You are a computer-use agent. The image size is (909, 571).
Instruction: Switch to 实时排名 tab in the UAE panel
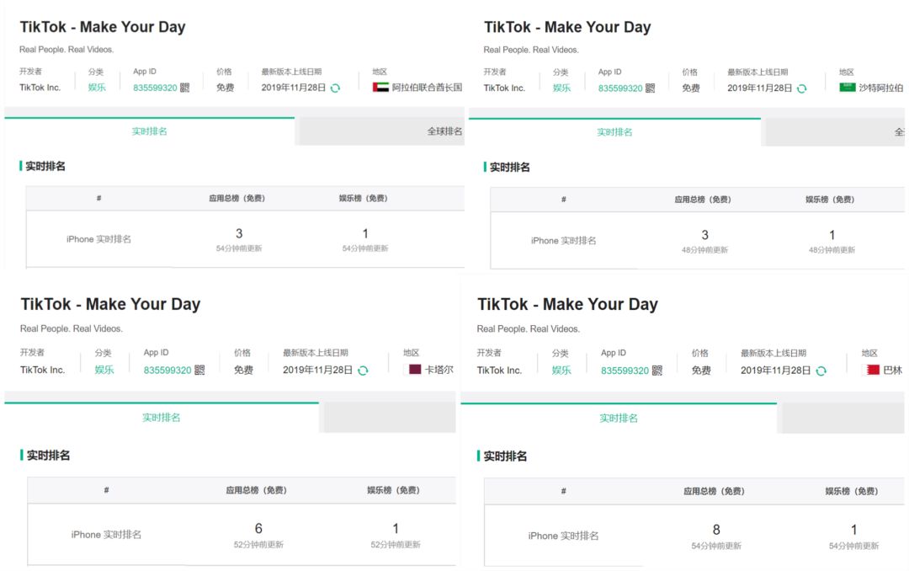point(150,131)
